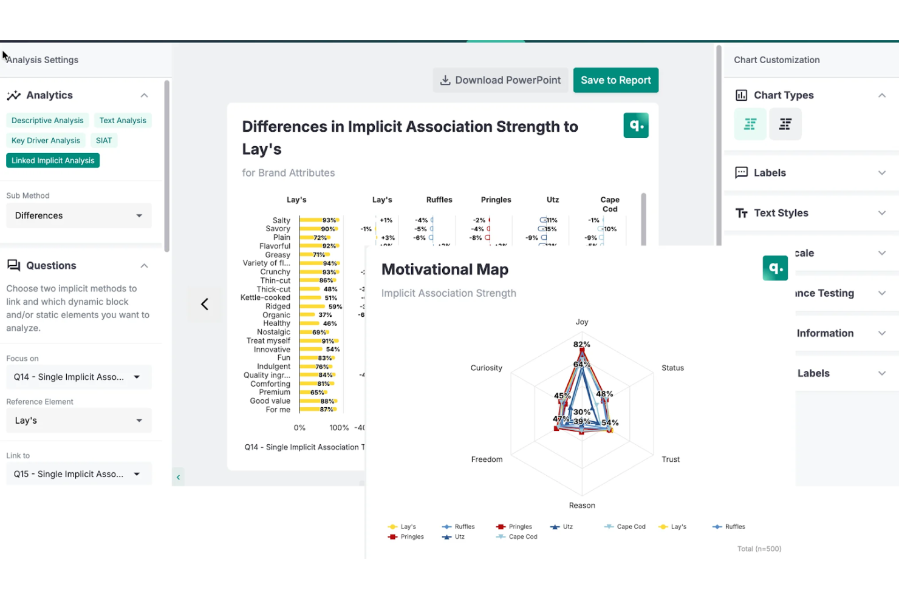The image size is (899, 599).
Task: Click the Download PowerPoint button
Action: [501, 80]
